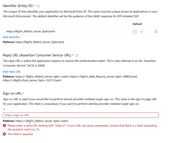The width and height of the screenshot is (174, 143).
Task: Click the Reply URL (Assertion Consumer Service URL) heading
Action: click(x=37, y=55)
